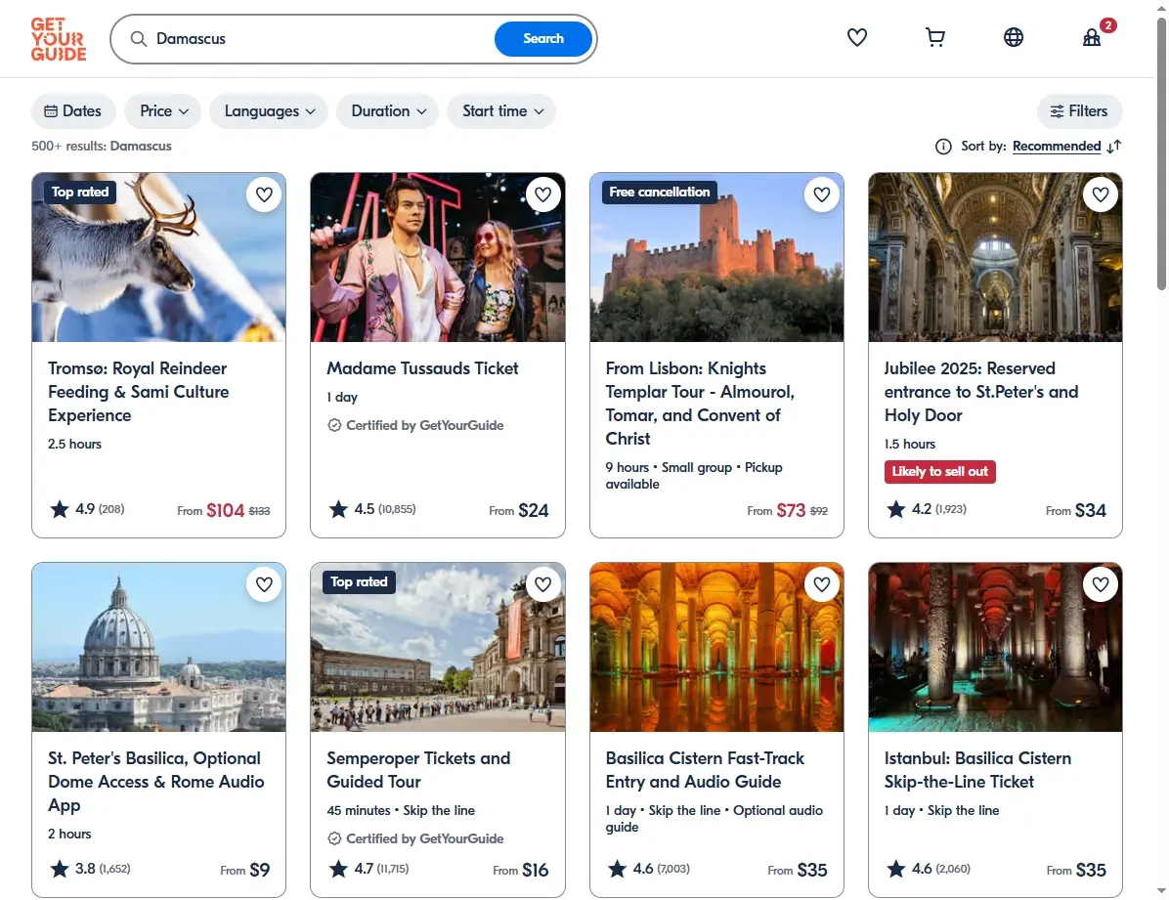Open the Filters panel
Viewport: 1169px width, 900px height.
1079,111
